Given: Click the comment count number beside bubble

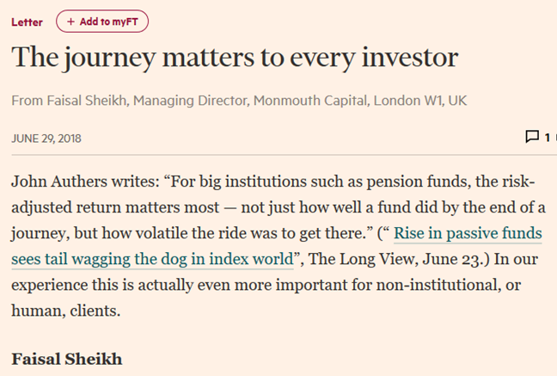Looking at the screenshot, I should tap(548, 138).
